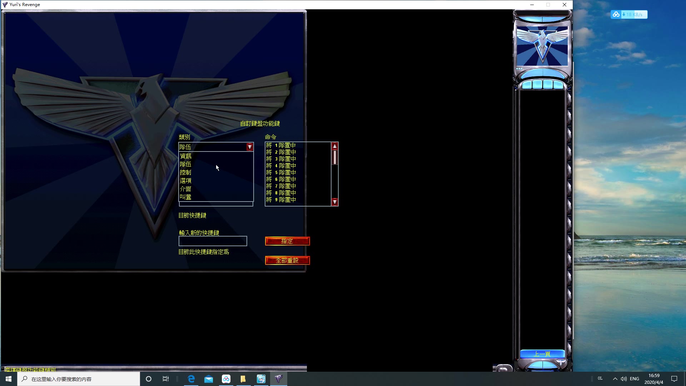Switch to Yuri's Revenge taskbar icon

[279, 379]
